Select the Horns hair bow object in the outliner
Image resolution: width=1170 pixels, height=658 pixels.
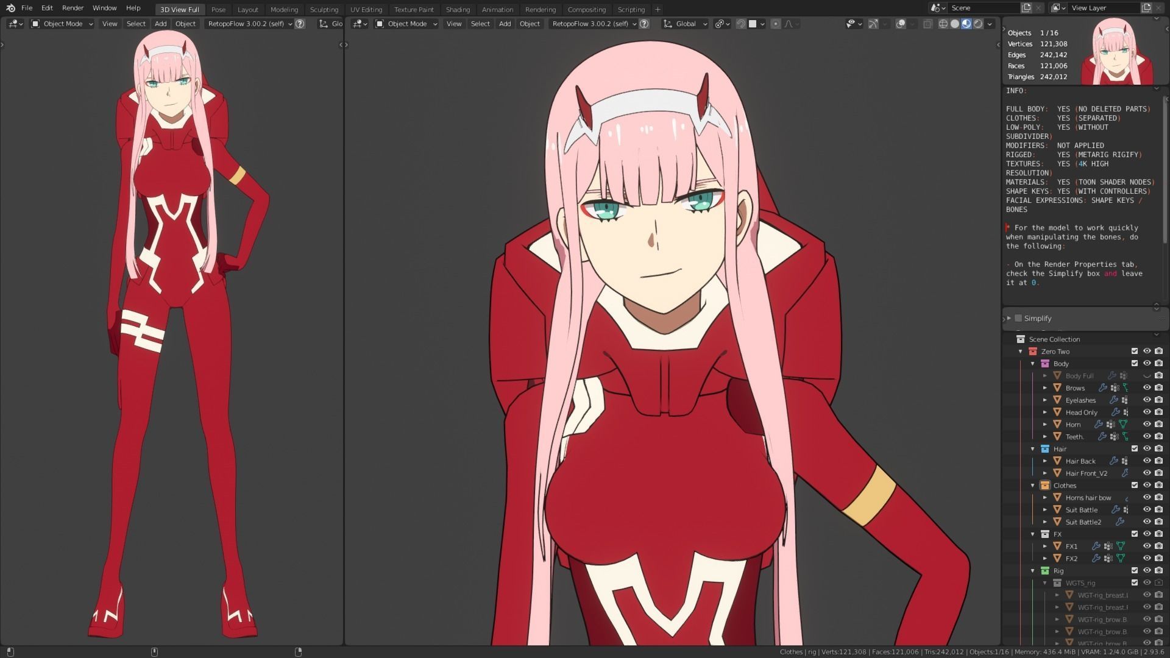(x=1088, y=497)
